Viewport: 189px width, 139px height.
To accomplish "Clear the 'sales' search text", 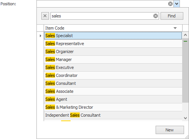I will point(156,16).
